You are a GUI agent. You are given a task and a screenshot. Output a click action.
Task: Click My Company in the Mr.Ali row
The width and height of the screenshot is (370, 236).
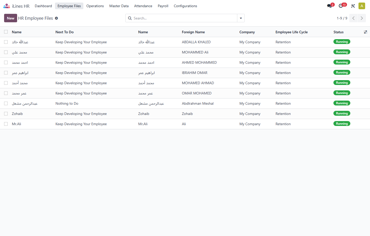(250, 124)
